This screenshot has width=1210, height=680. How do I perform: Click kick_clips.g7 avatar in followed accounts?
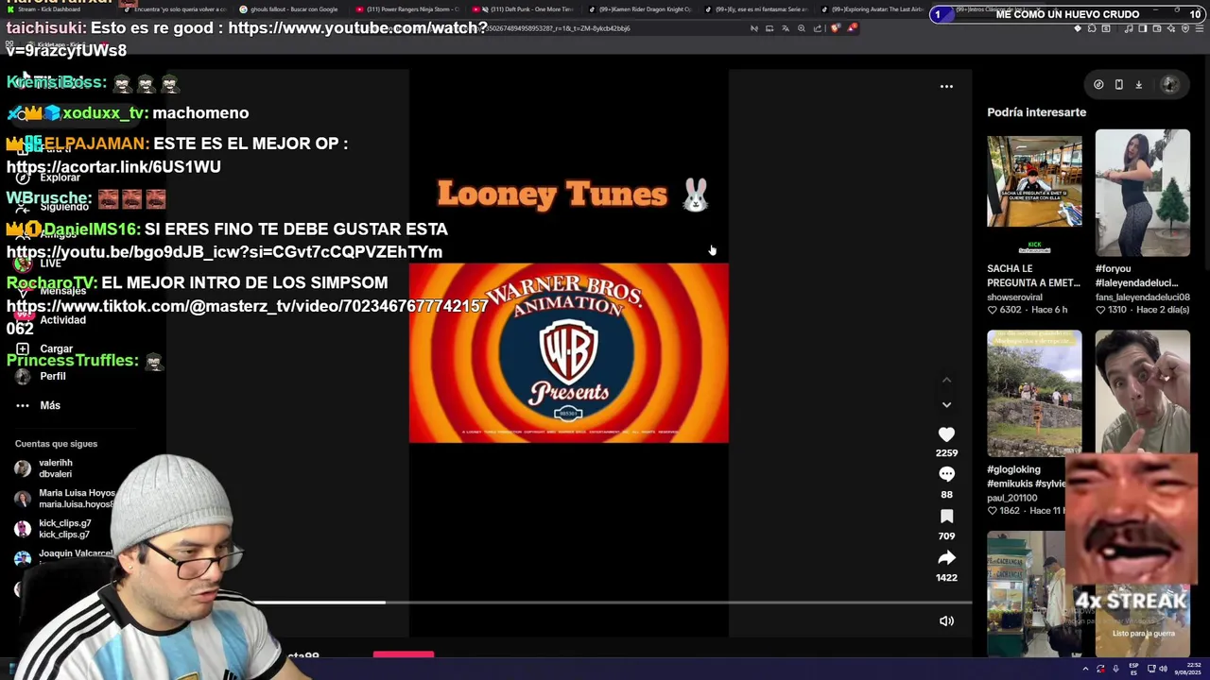[x=23, y=529]
